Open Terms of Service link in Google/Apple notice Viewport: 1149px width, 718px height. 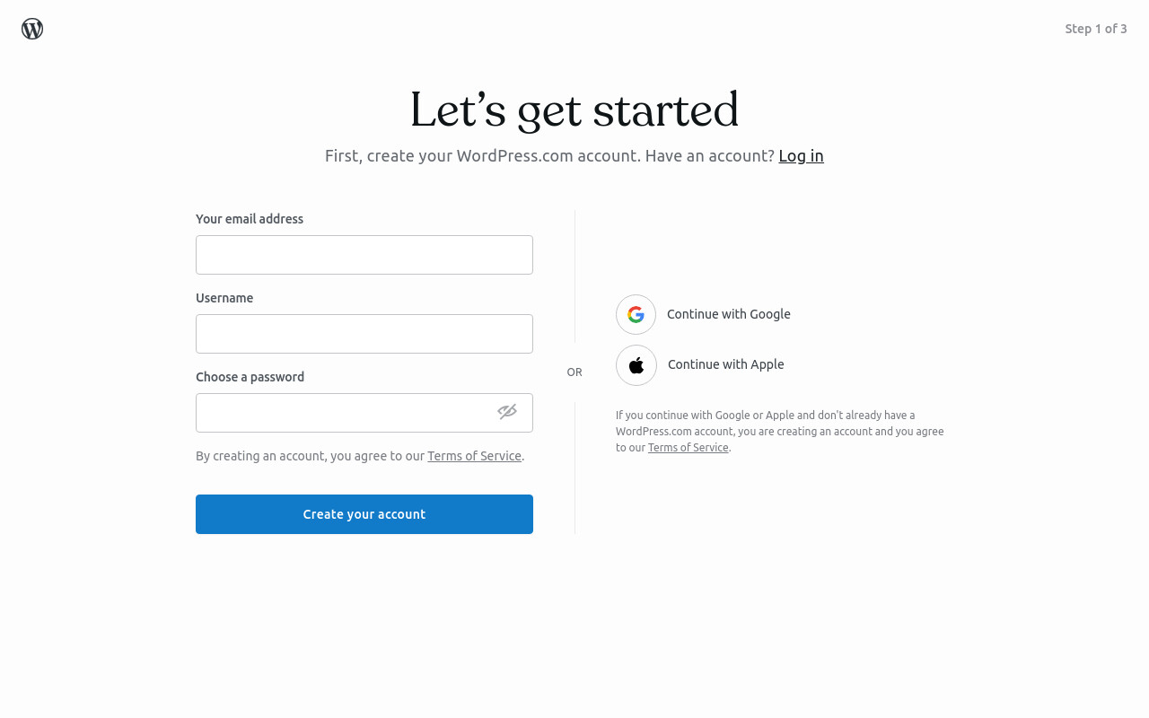click(689, 448)
